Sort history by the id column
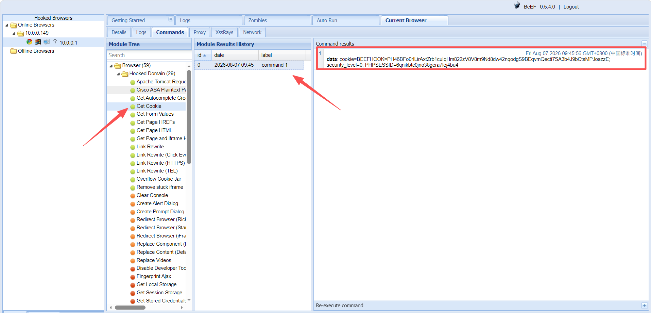Viewport: 651px width, 313px height. point(203,55)
